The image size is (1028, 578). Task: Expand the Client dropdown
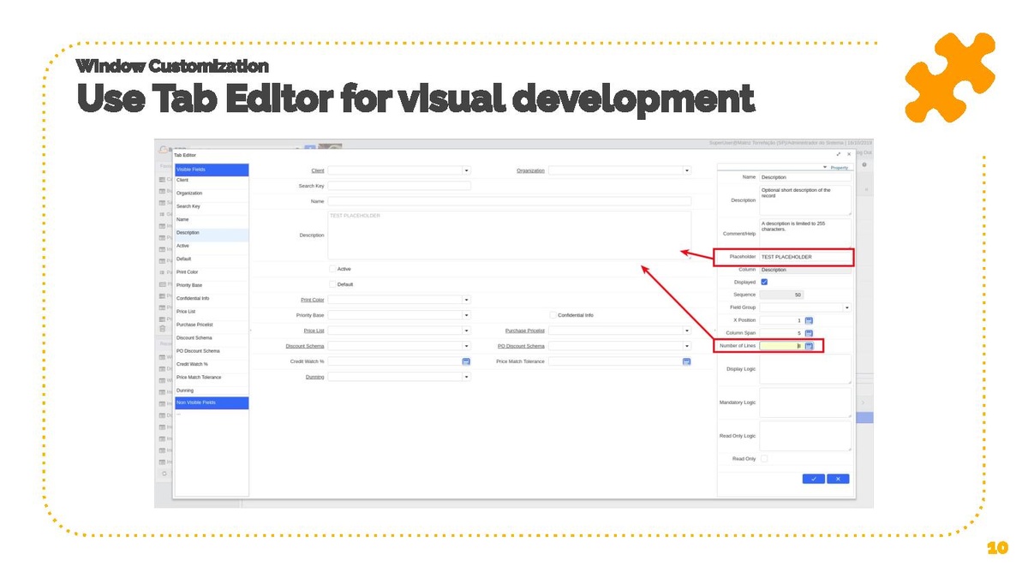tap(466, 170)
